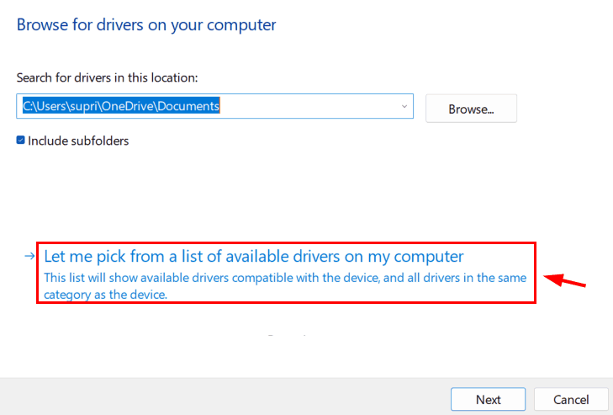
Task: Open the driver location dropdown arrow
Action: point(404,106)
